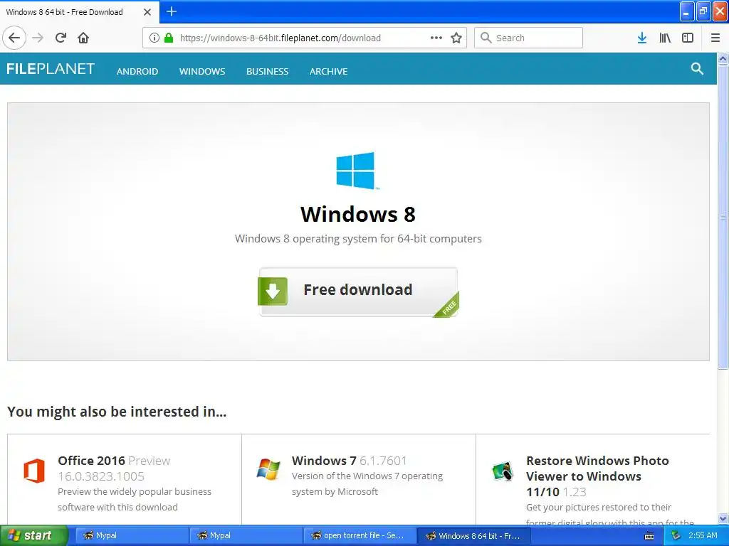Click the forward navigation arrow
Image resolution: width=729 pixels, height=546 pixels.
coord(38,38)
